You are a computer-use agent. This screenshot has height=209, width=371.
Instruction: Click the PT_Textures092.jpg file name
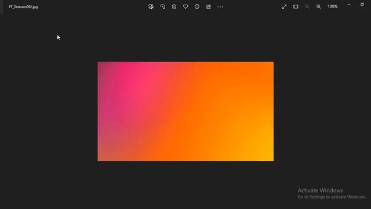pyautogui.click(x=23, y=7)
